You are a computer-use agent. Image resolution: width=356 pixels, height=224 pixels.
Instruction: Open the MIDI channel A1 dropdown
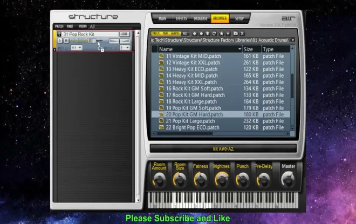coord(76,47)
